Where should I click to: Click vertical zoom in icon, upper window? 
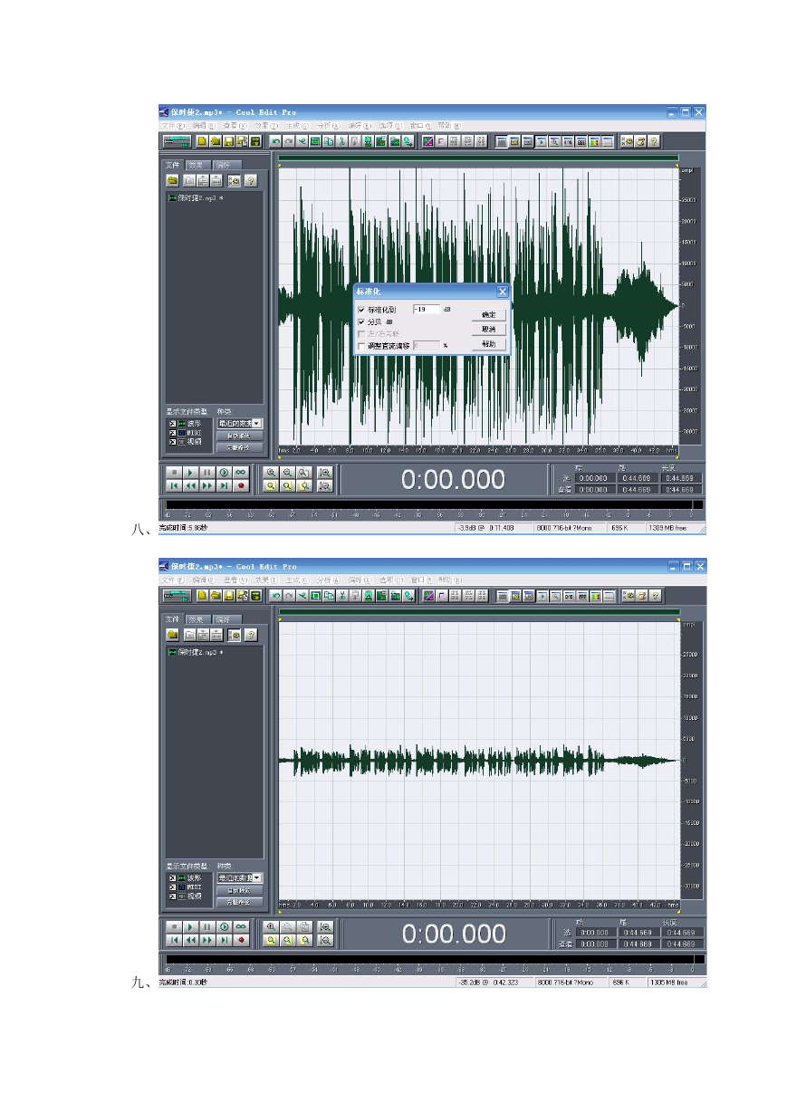(325, 473)
